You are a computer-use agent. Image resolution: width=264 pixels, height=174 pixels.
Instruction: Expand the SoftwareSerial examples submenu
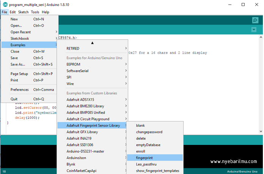(92, 71)
